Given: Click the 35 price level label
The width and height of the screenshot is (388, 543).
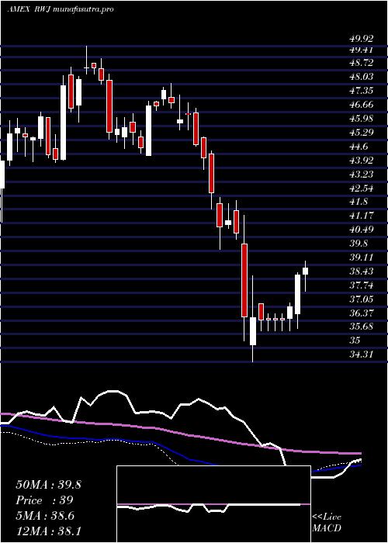Looking at the screenshot, I should [x=355, y=341].
